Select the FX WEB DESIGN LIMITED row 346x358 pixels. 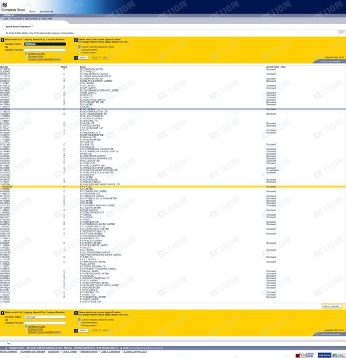point(173,156)
